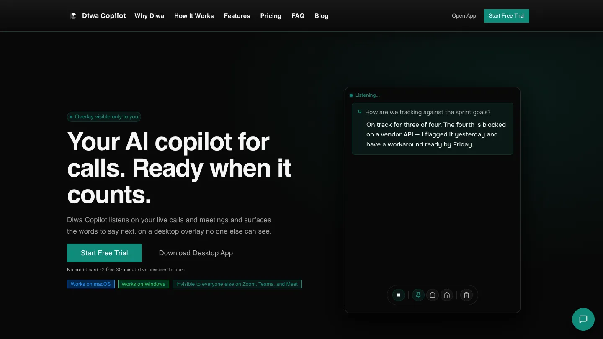
Task: Click the Diwa Copilot logo icon
Action: tap(73, 16)
